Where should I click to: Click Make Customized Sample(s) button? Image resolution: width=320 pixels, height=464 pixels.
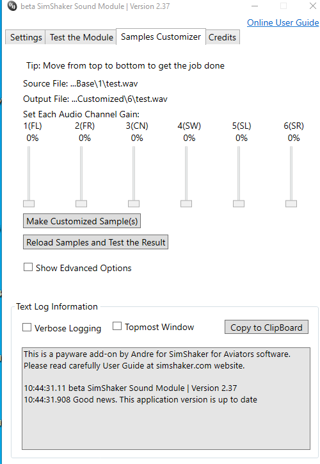[82, 221]
